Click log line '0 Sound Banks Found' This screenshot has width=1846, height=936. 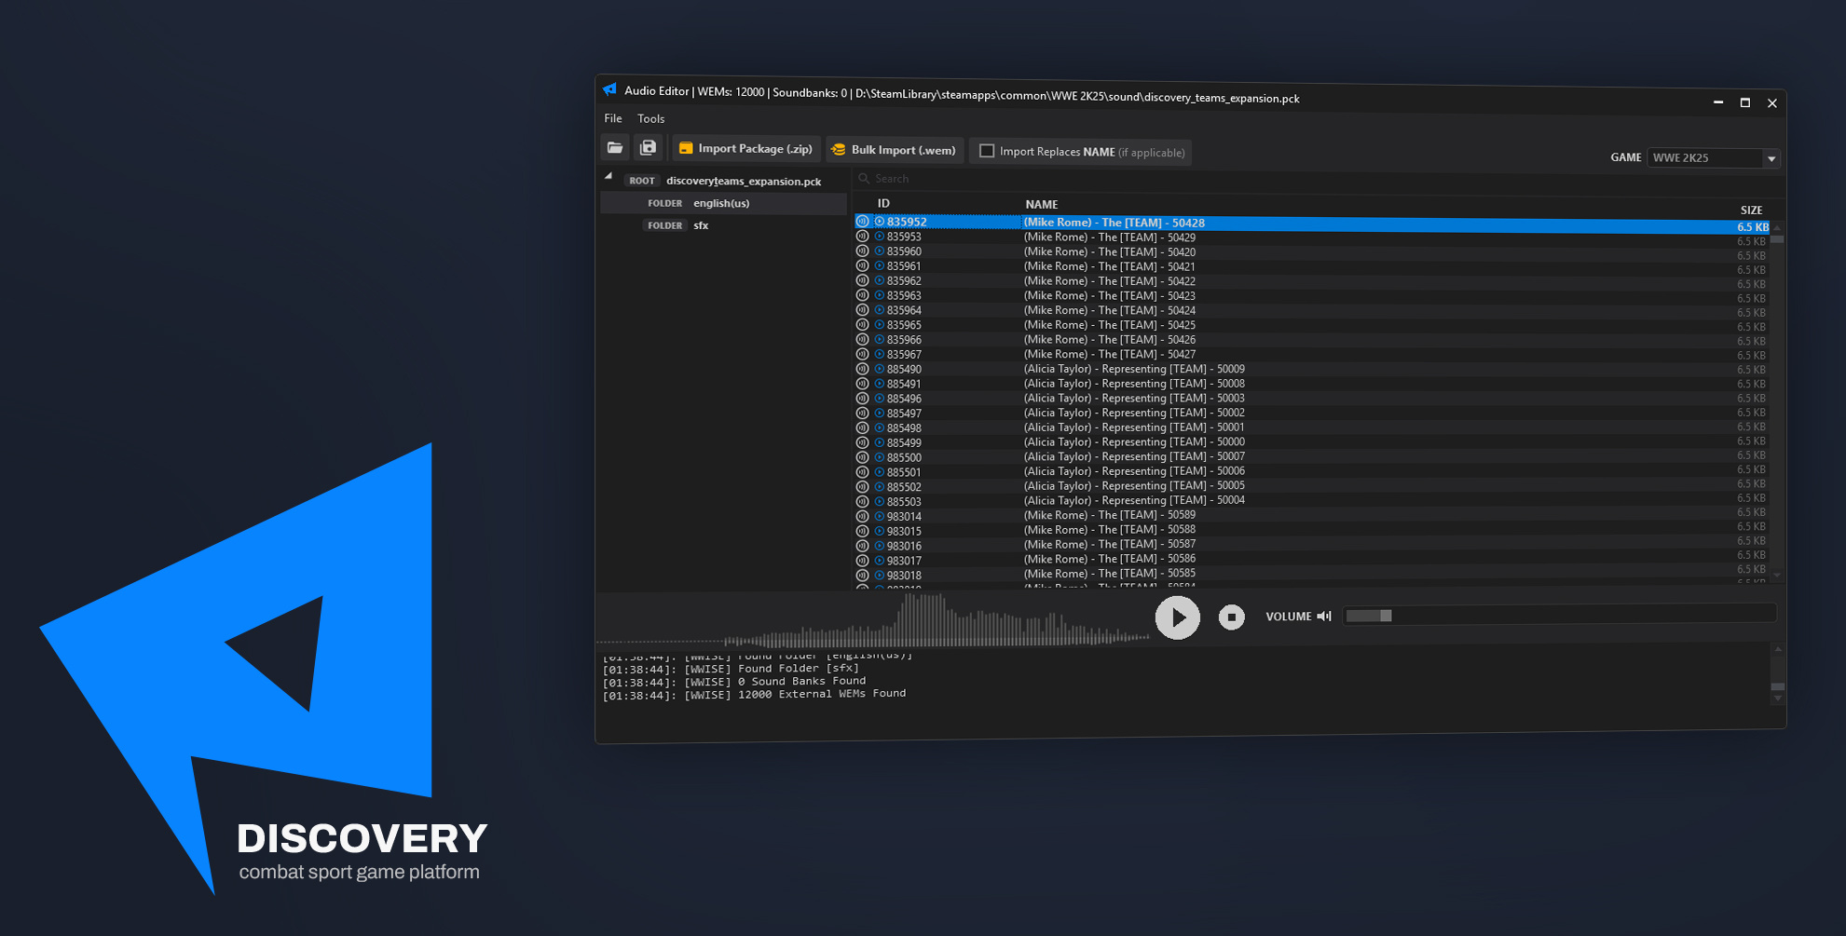(x=734, y=682)
